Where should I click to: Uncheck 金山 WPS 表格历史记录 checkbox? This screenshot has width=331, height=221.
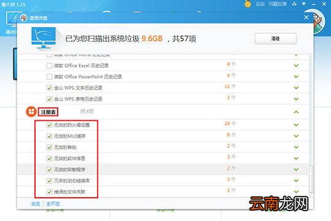(49, 99)
